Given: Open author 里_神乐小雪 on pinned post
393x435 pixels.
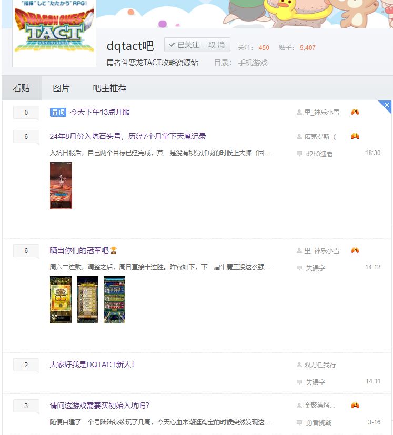Looking at the screenshot, I should point(321,113).
